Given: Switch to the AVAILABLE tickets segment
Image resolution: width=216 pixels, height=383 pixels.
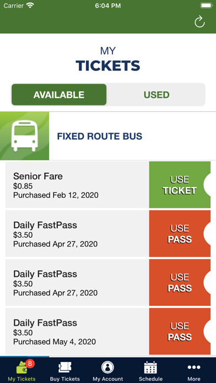Looking at the screenshot, I should pyautogui.click(x=59, y=95).
